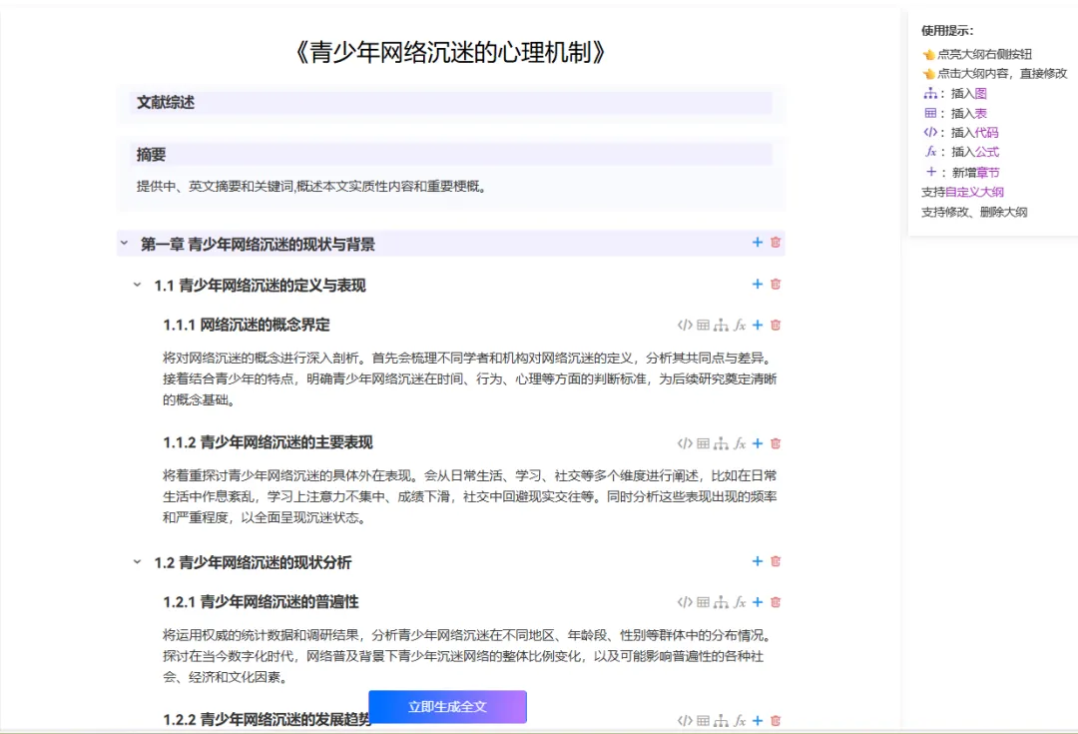
Task: Delete Chapter 1 (第一章) using trash icon
Action: coord(776,243)
